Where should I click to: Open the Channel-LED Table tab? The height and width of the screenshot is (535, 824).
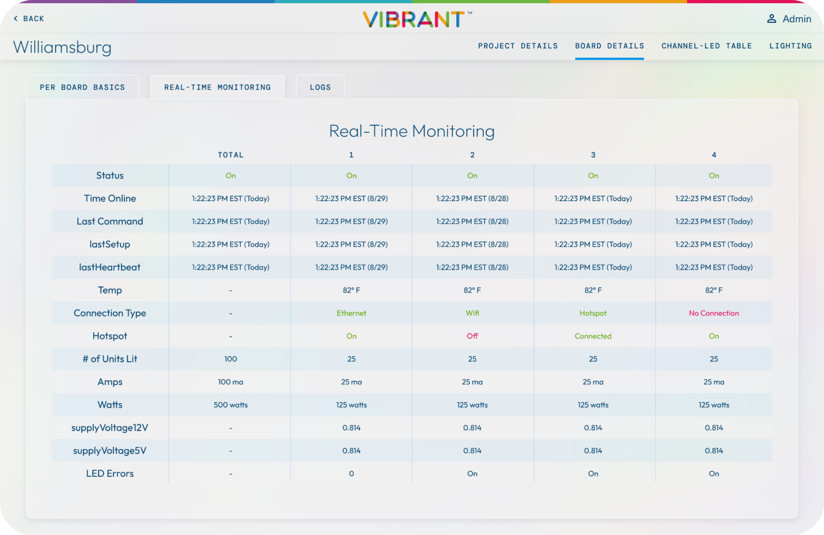(706, 46)
